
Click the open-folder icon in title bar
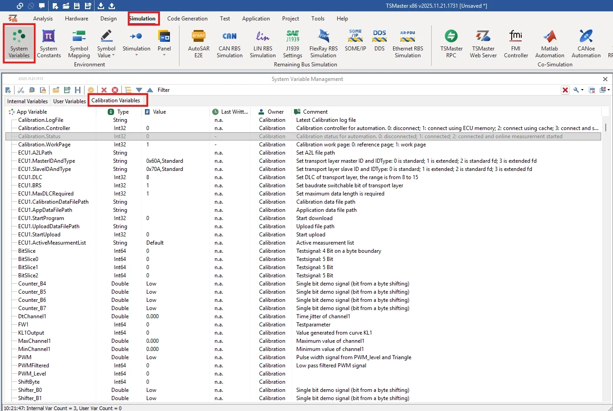point(66,6)
